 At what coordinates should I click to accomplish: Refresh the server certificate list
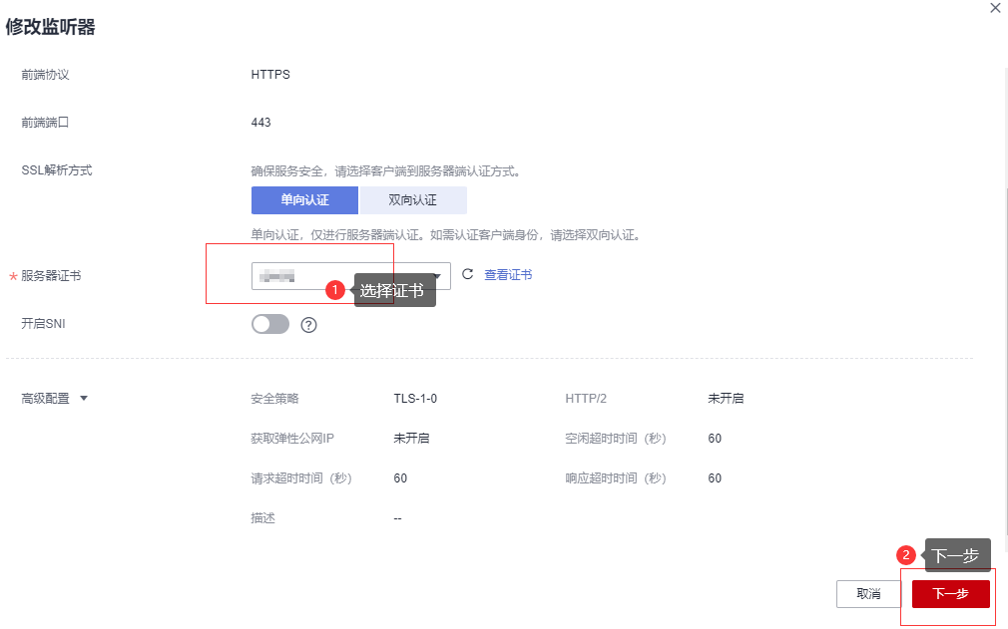point(467,274)
